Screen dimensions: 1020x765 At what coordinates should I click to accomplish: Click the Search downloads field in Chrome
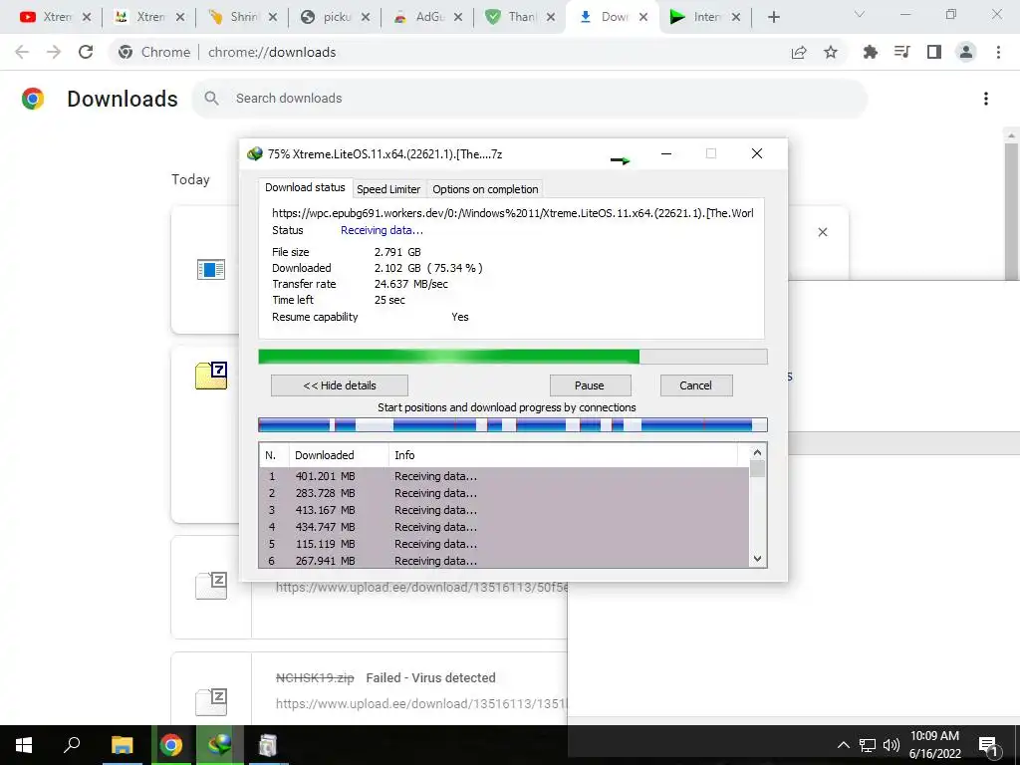[x=530, y=99]
